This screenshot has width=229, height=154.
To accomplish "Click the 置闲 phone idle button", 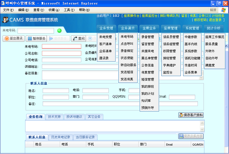I will [x=79, y=39].
